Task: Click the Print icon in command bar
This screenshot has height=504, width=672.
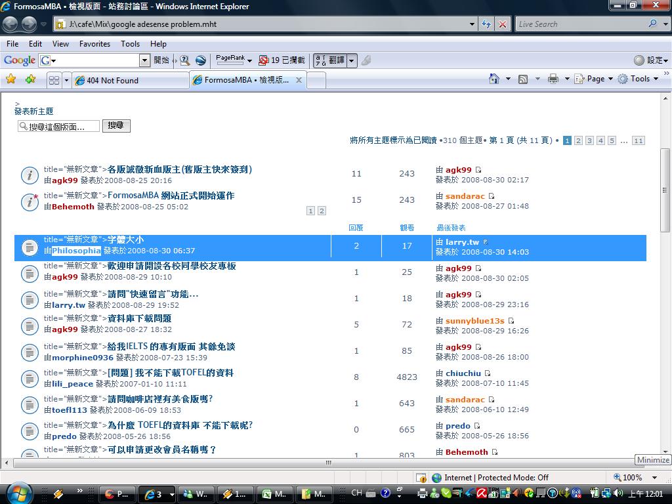Action: coord(553,79)
